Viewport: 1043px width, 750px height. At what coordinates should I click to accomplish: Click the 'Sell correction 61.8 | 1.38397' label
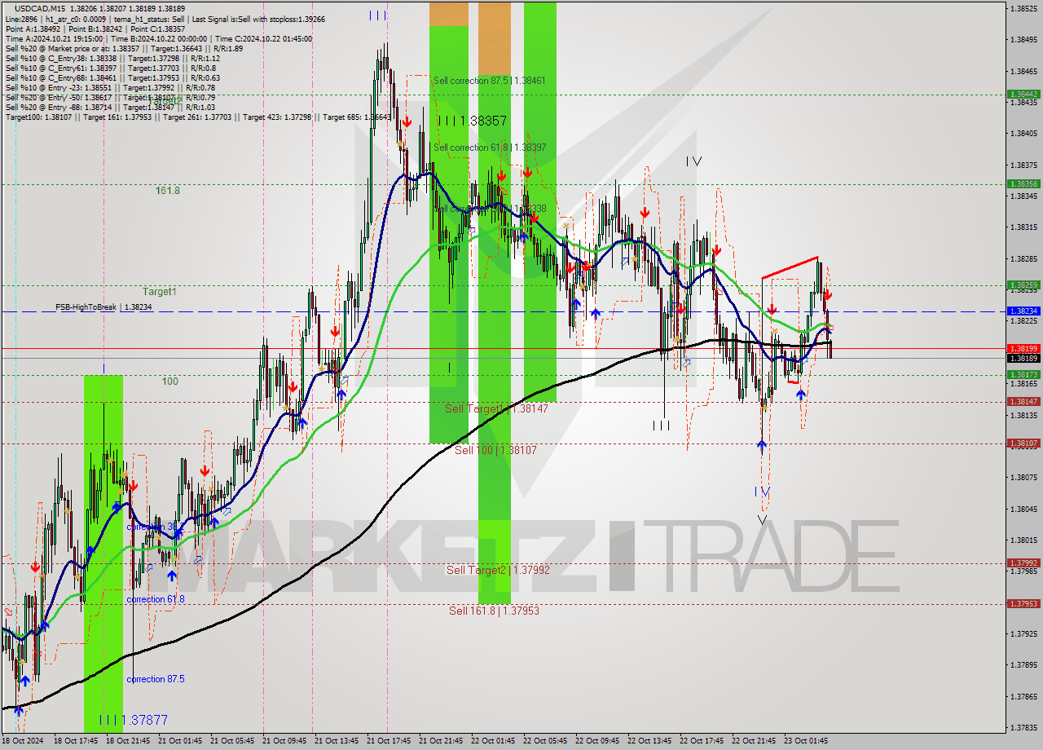pyautogui.click(x=490, y=148)
